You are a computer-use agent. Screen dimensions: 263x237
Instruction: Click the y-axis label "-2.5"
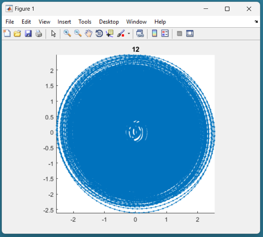[x=49, y=210]
